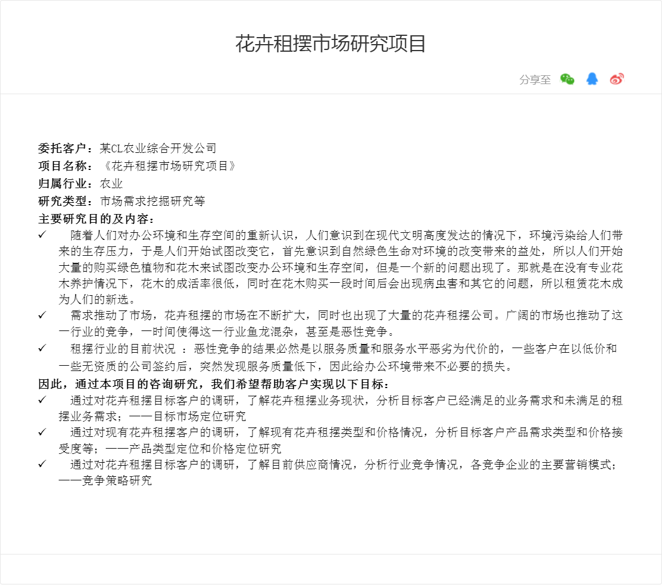Share the article to QQ
Screen dimensions: 662x588
(592, 79)
